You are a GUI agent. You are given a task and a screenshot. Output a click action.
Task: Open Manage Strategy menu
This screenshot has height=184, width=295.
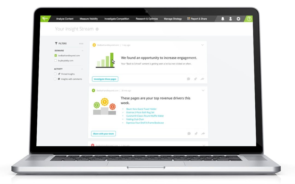coord(173,19)
